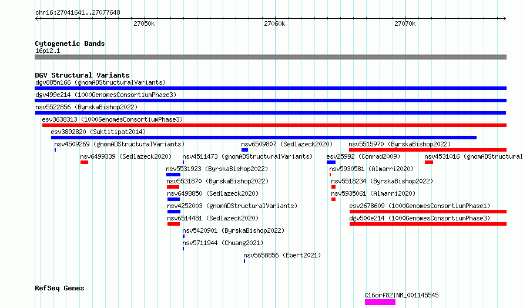
Task: Click the blue nsv4252003 variant bar
Action: click(x=174, y=212)
